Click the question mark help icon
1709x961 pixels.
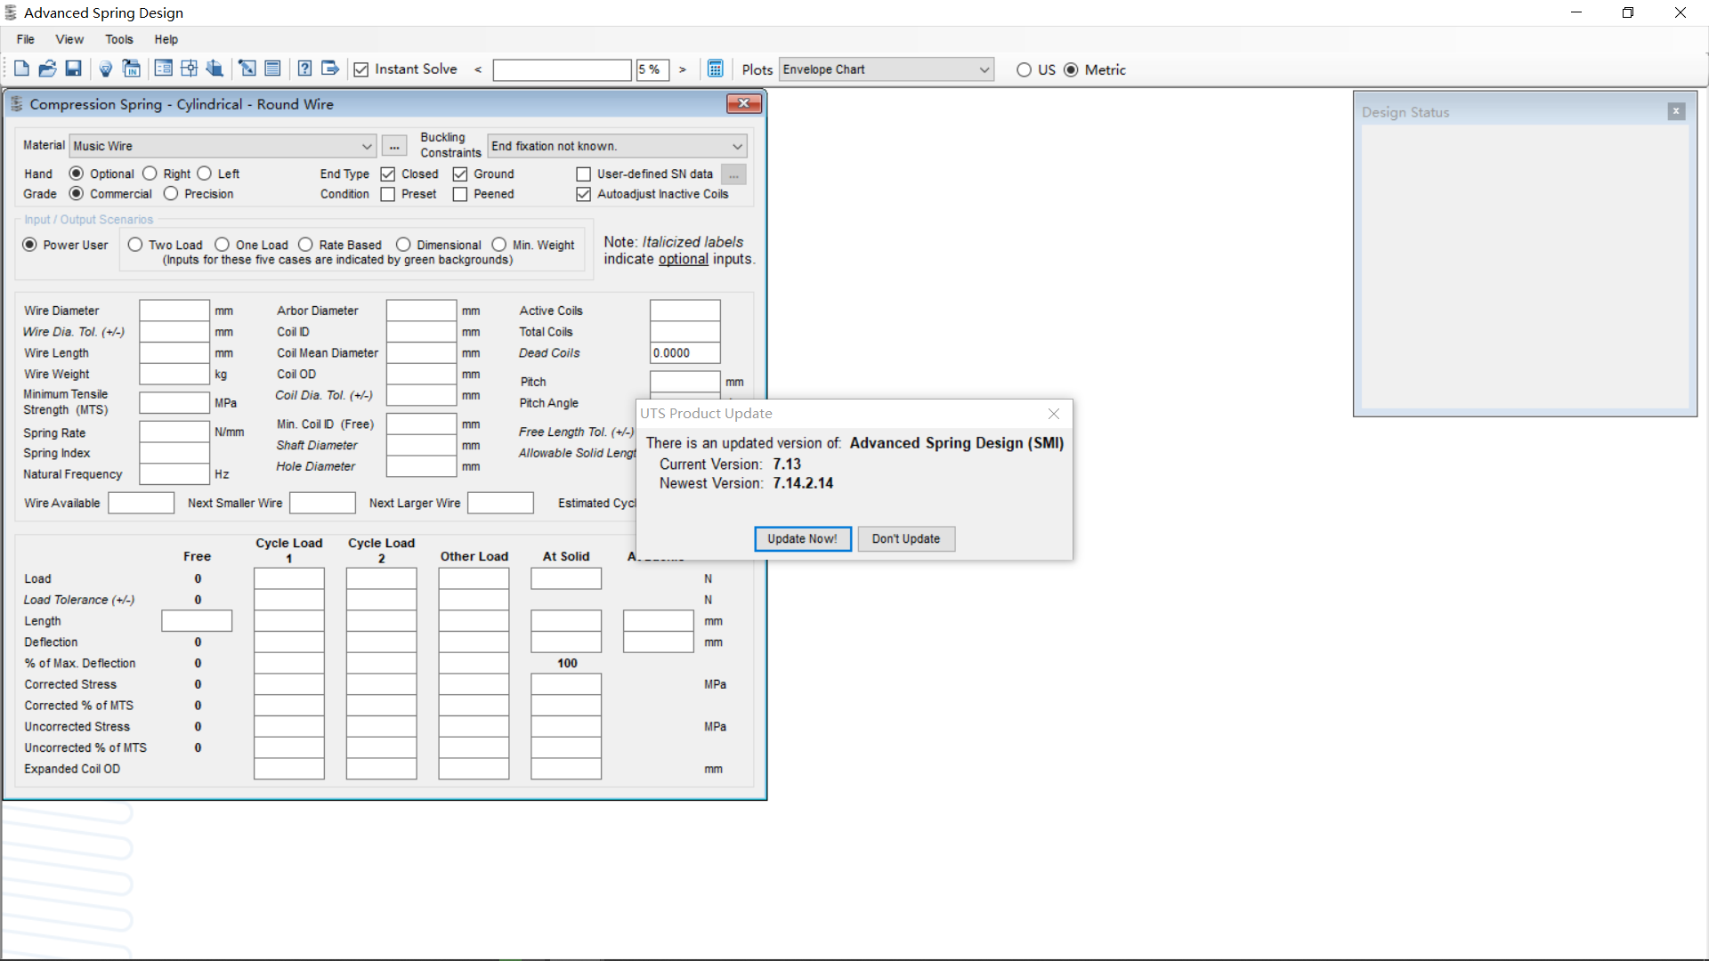point(304,69)
